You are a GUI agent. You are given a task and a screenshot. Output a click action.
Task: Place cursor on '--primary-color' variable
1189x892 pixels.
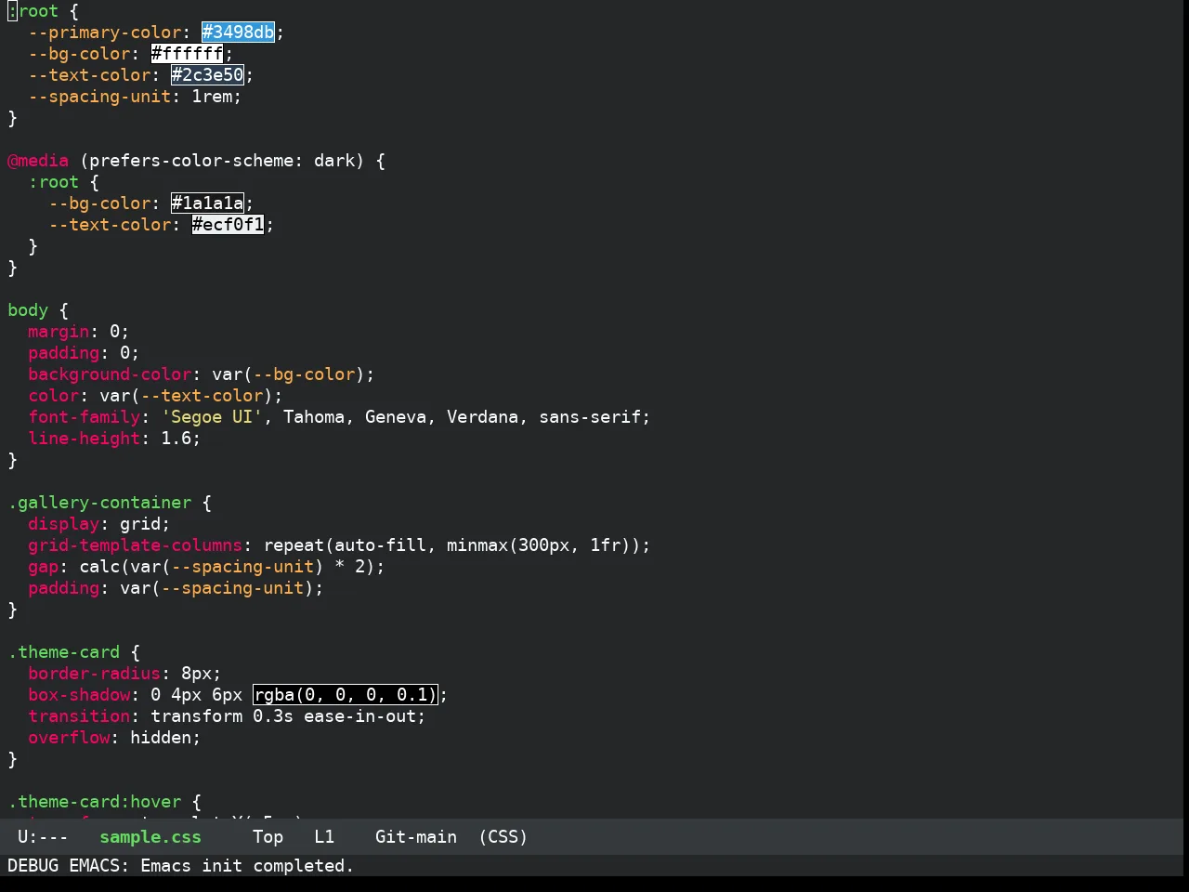[x=105, y=33]
